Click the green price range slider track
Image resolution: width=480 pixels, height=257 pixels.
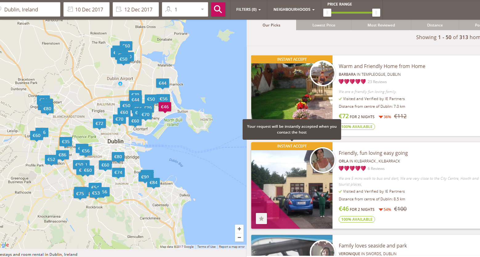pyautogui.click(x=352, y=13)
